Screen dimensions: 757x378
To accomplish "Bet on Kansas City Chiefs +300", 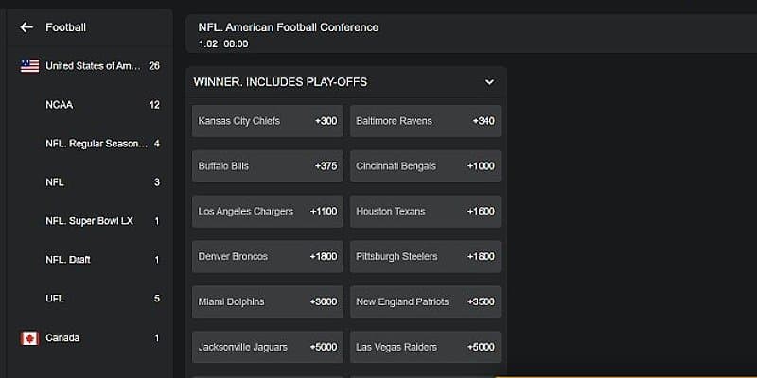I will click(267, 121).
